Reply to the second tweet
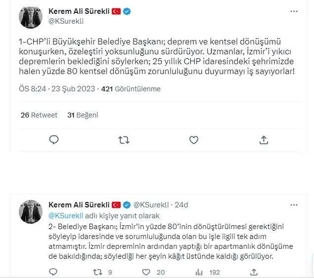 click(53, 272)
